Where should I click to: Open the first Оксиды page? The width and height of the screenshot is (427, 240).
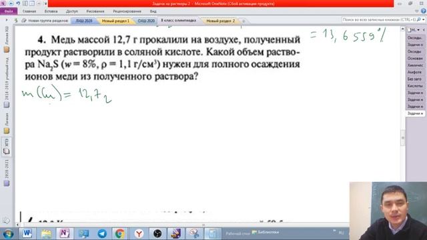(415, 38)
